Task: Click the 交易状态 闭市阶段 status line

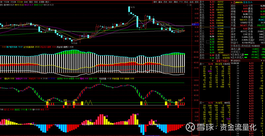Action: coord(245,46)
